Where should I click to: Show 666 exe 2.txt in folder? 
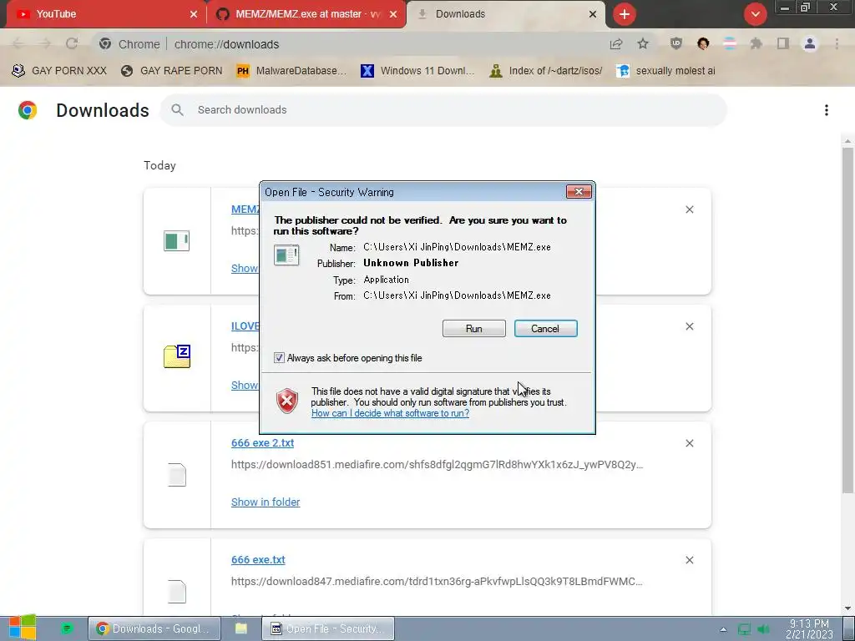[x=265, y=502]
